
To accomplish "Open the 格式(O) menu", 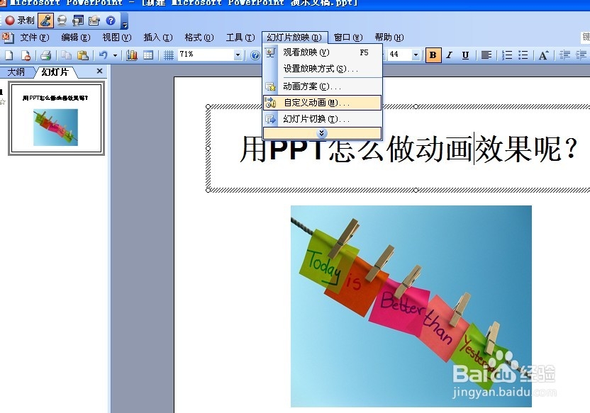I will 199,38.
